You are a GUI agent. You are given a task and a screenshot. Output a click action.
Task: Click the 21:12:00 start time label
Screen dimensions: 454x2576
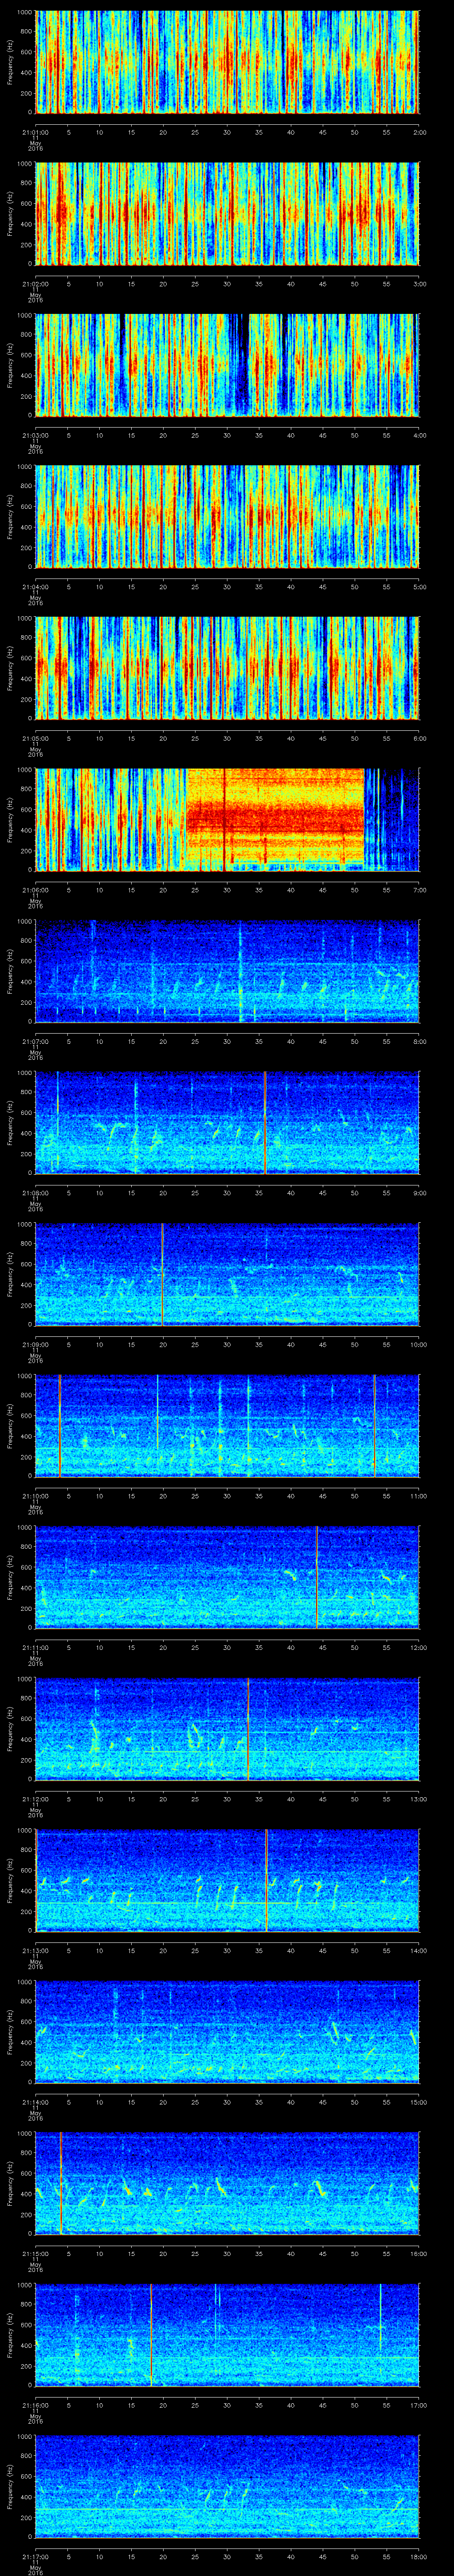coord(35,1798)
